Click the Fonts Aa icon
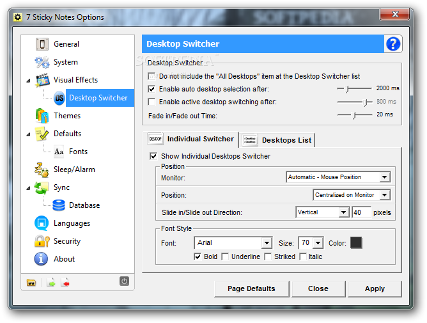Viewport: 427px width, 323px height. (59, 152)
